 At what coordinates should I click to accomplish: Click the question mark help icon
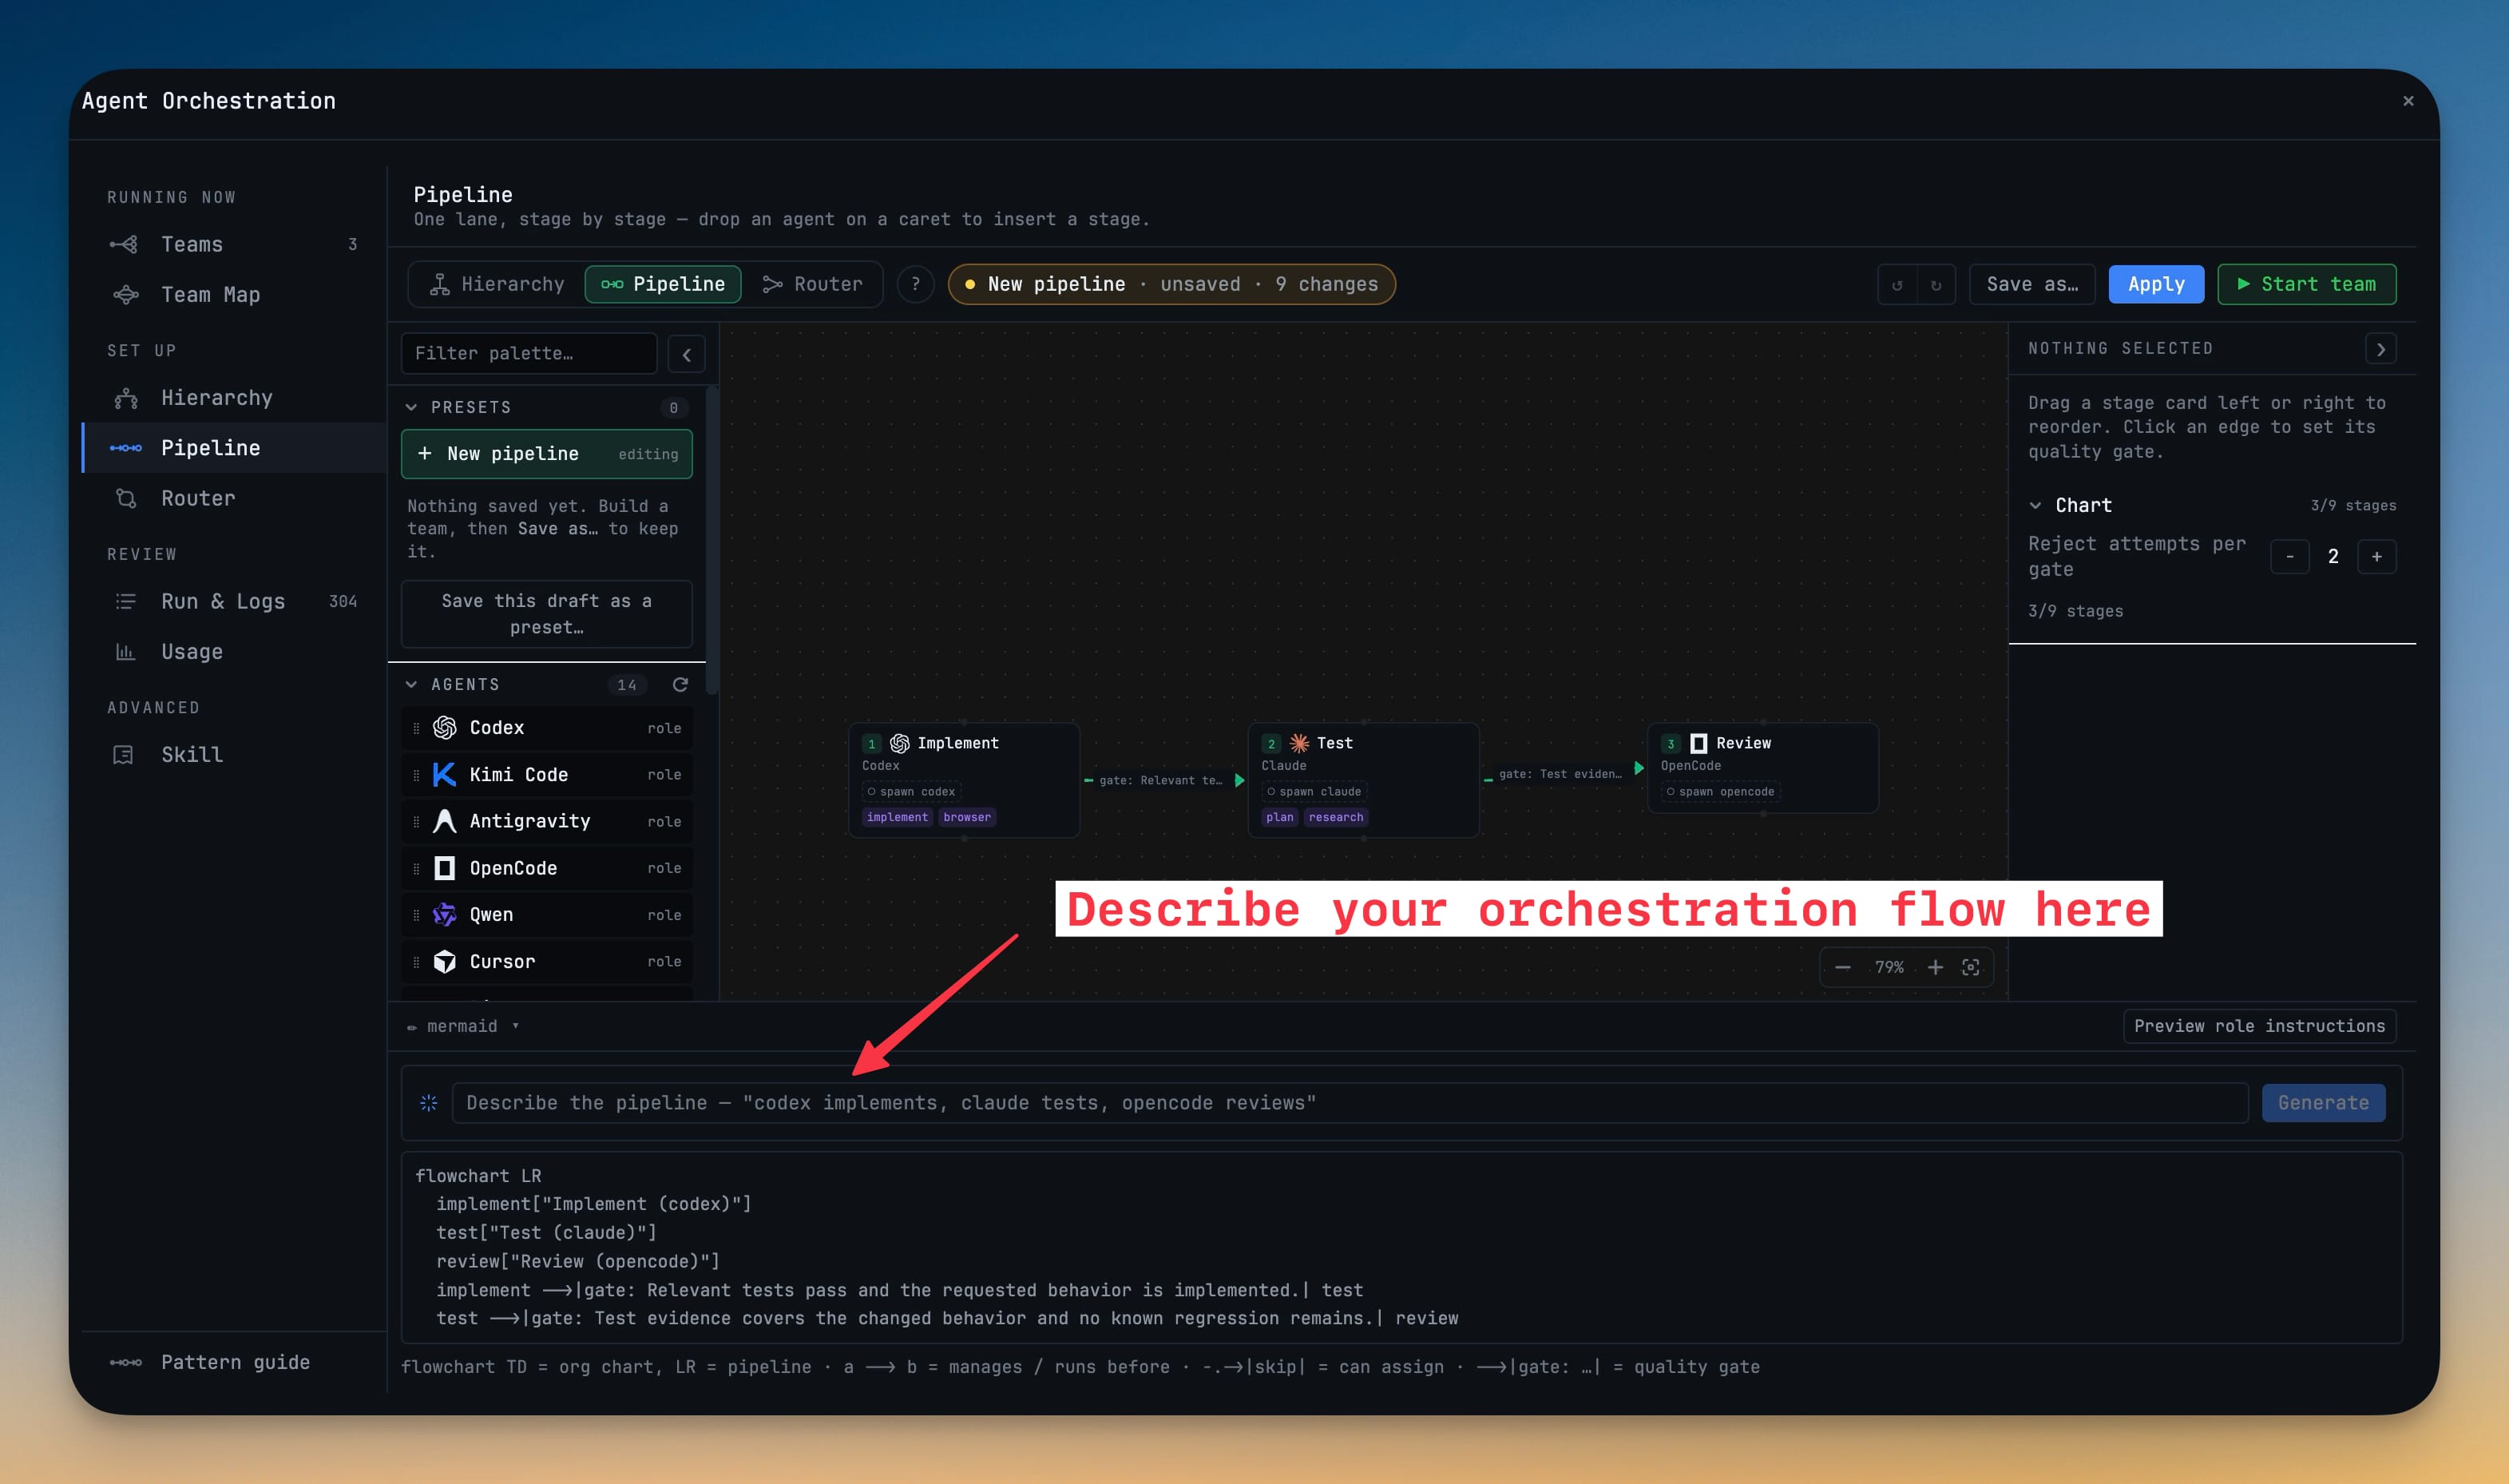point(916,284)
